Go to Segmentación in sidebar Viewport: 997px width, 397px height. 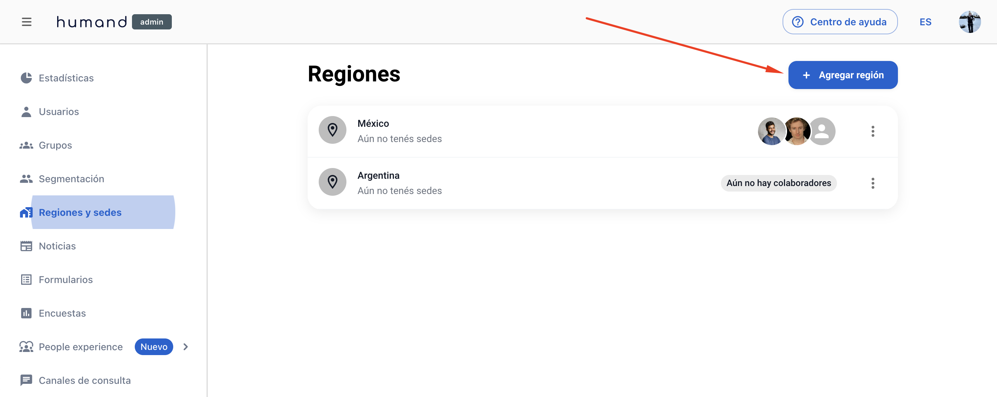point(71,179)
